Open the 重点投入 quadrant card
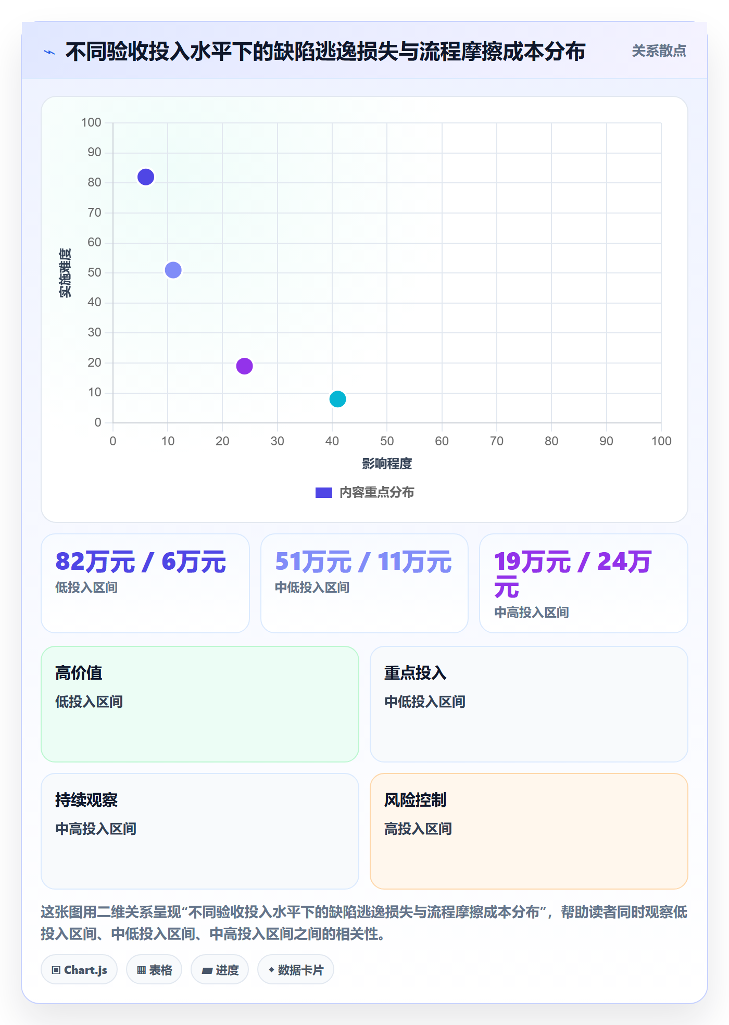729x1025 pixels. pyautogui.click(x=529, y=704)
